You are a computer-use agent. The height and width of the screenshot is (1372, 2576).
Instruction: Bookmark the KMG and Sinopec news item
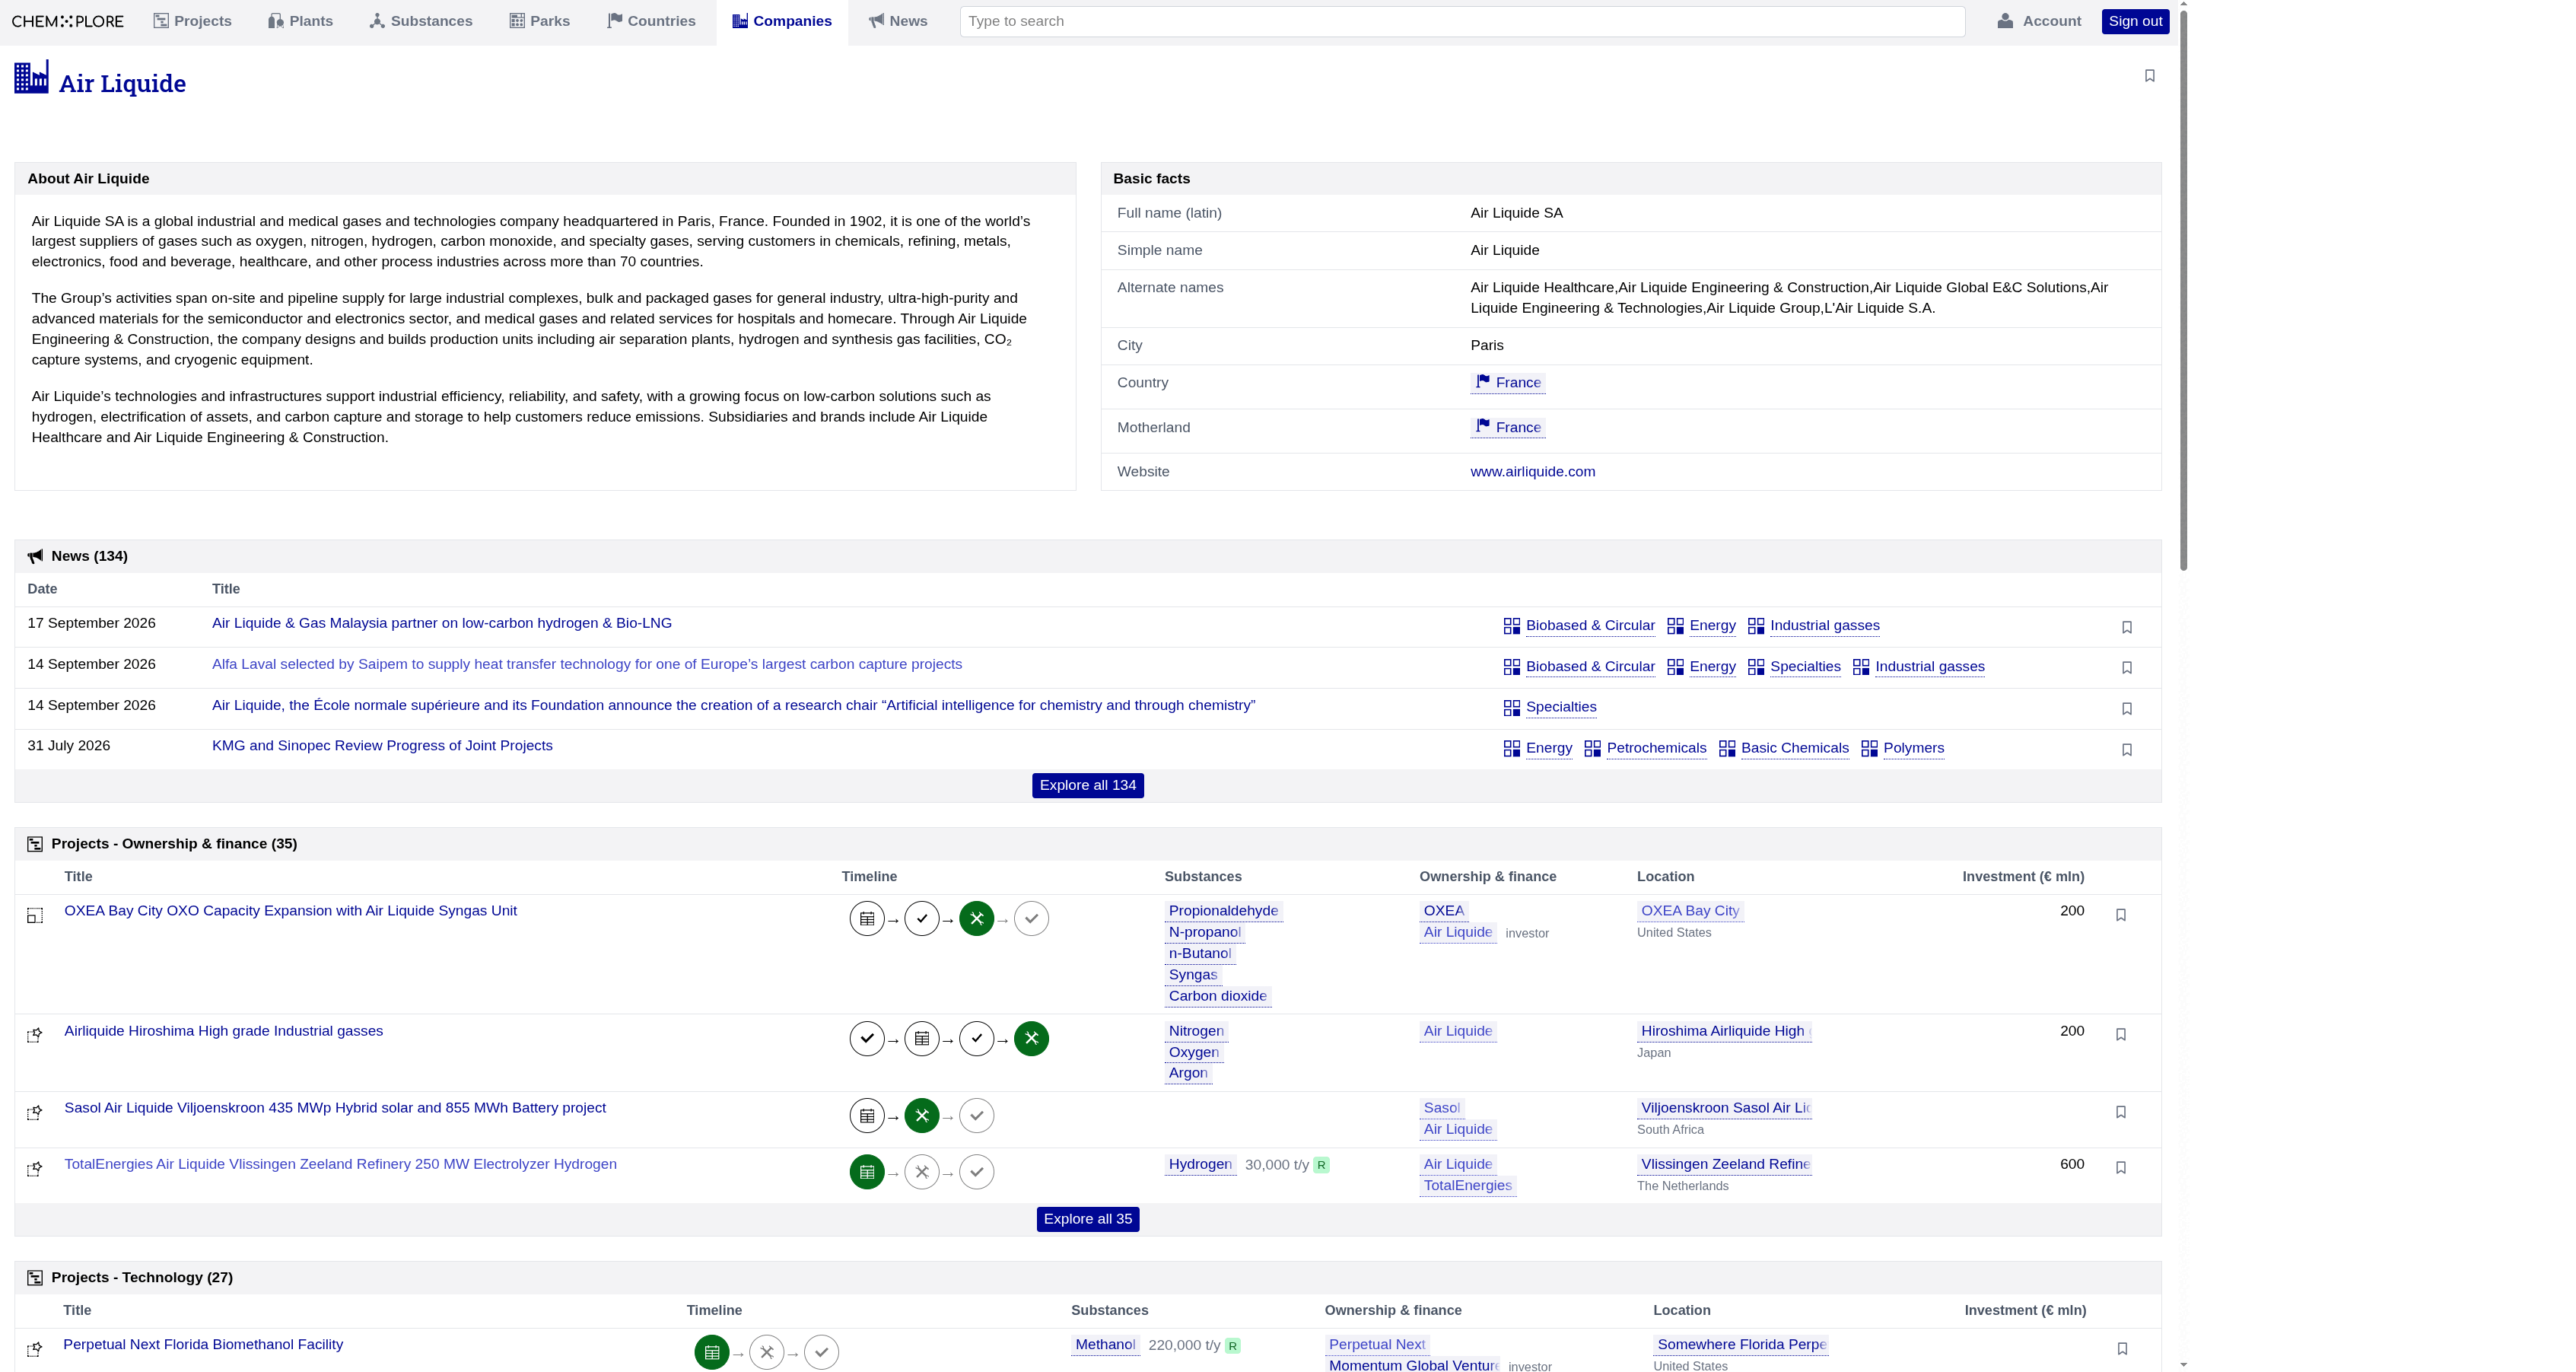pyautogui.click(x=2127, y=749)
